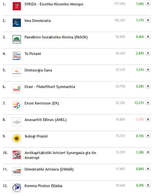Click the trend arrow beside 1,66%
This screenshot has height=196, width=155.
pyautogui.click(x=148, y=4)
